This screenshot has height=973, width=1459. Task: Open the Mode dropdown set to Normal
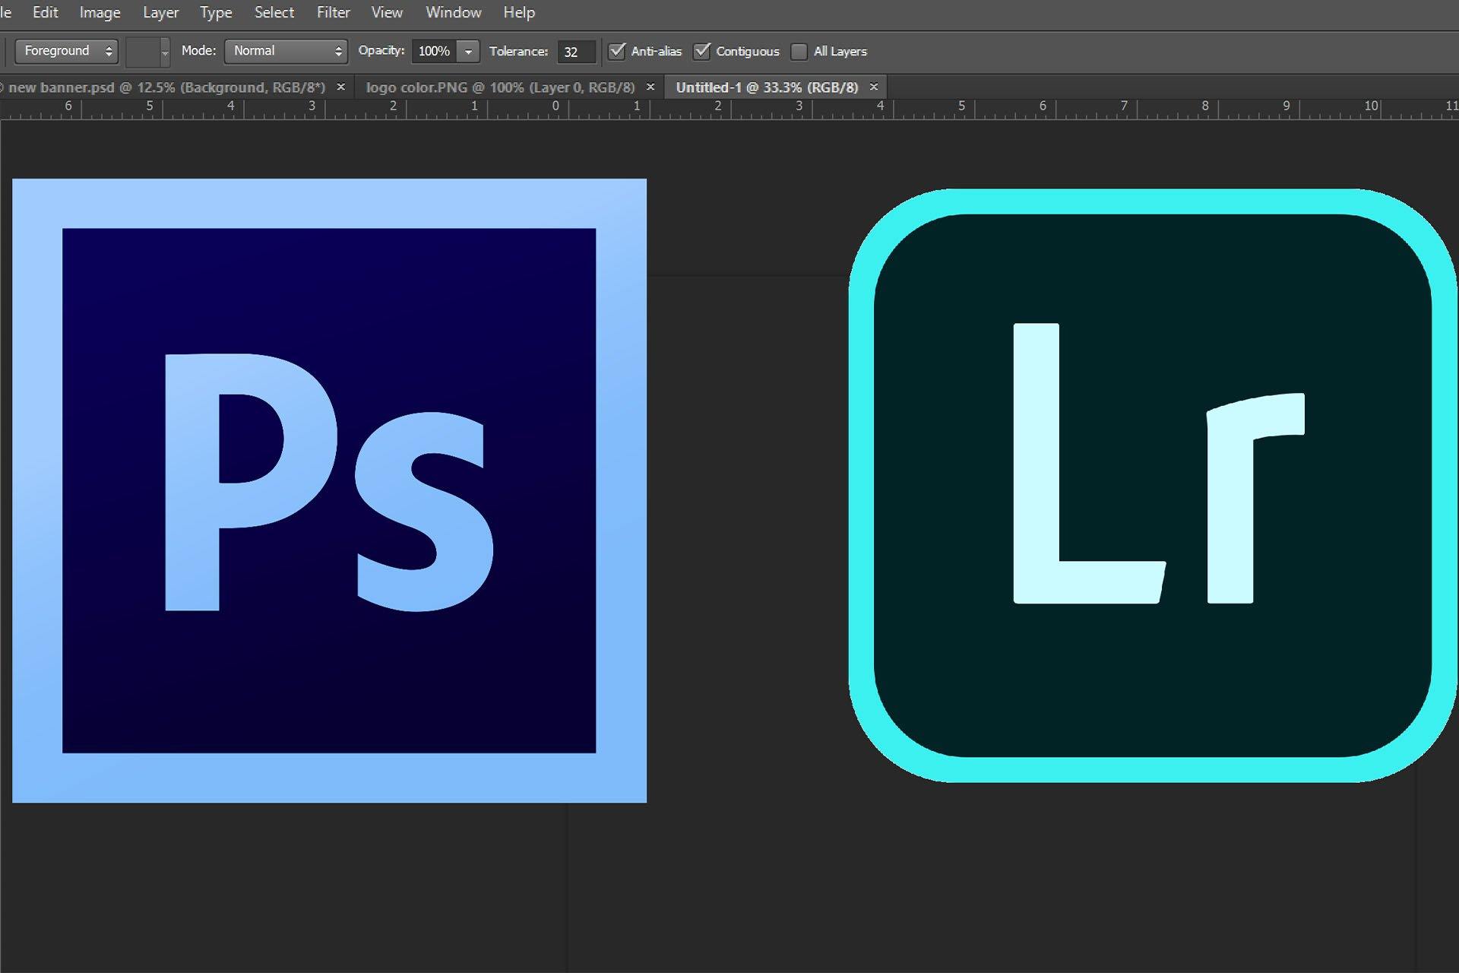[x=286, y=51]
